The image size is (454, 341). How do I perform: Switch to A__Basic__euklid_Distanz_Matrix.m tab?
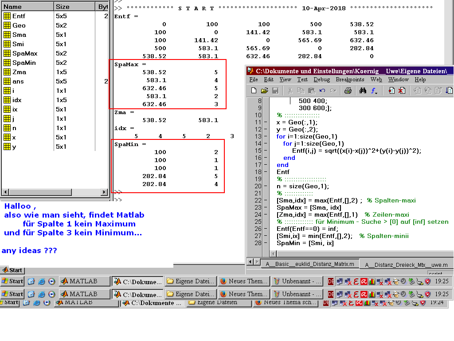click(x=309, y=264)
